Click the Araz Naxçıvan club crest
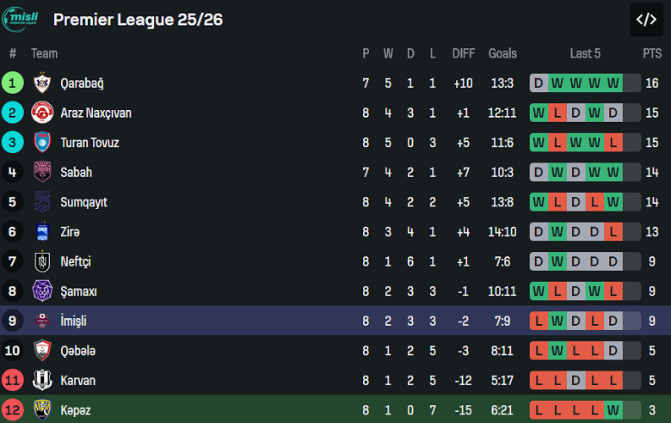Screen dimensions: 671x423 (x=42, y=113)
